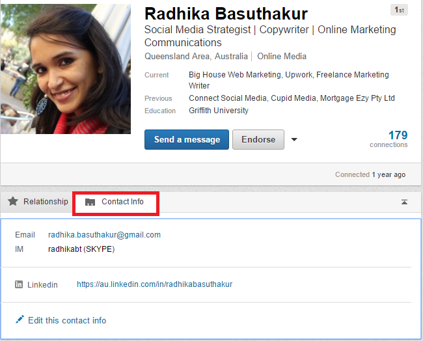
Task: Click the radhikabt (SKYPE) IM entry
Action: pos(81,249)
